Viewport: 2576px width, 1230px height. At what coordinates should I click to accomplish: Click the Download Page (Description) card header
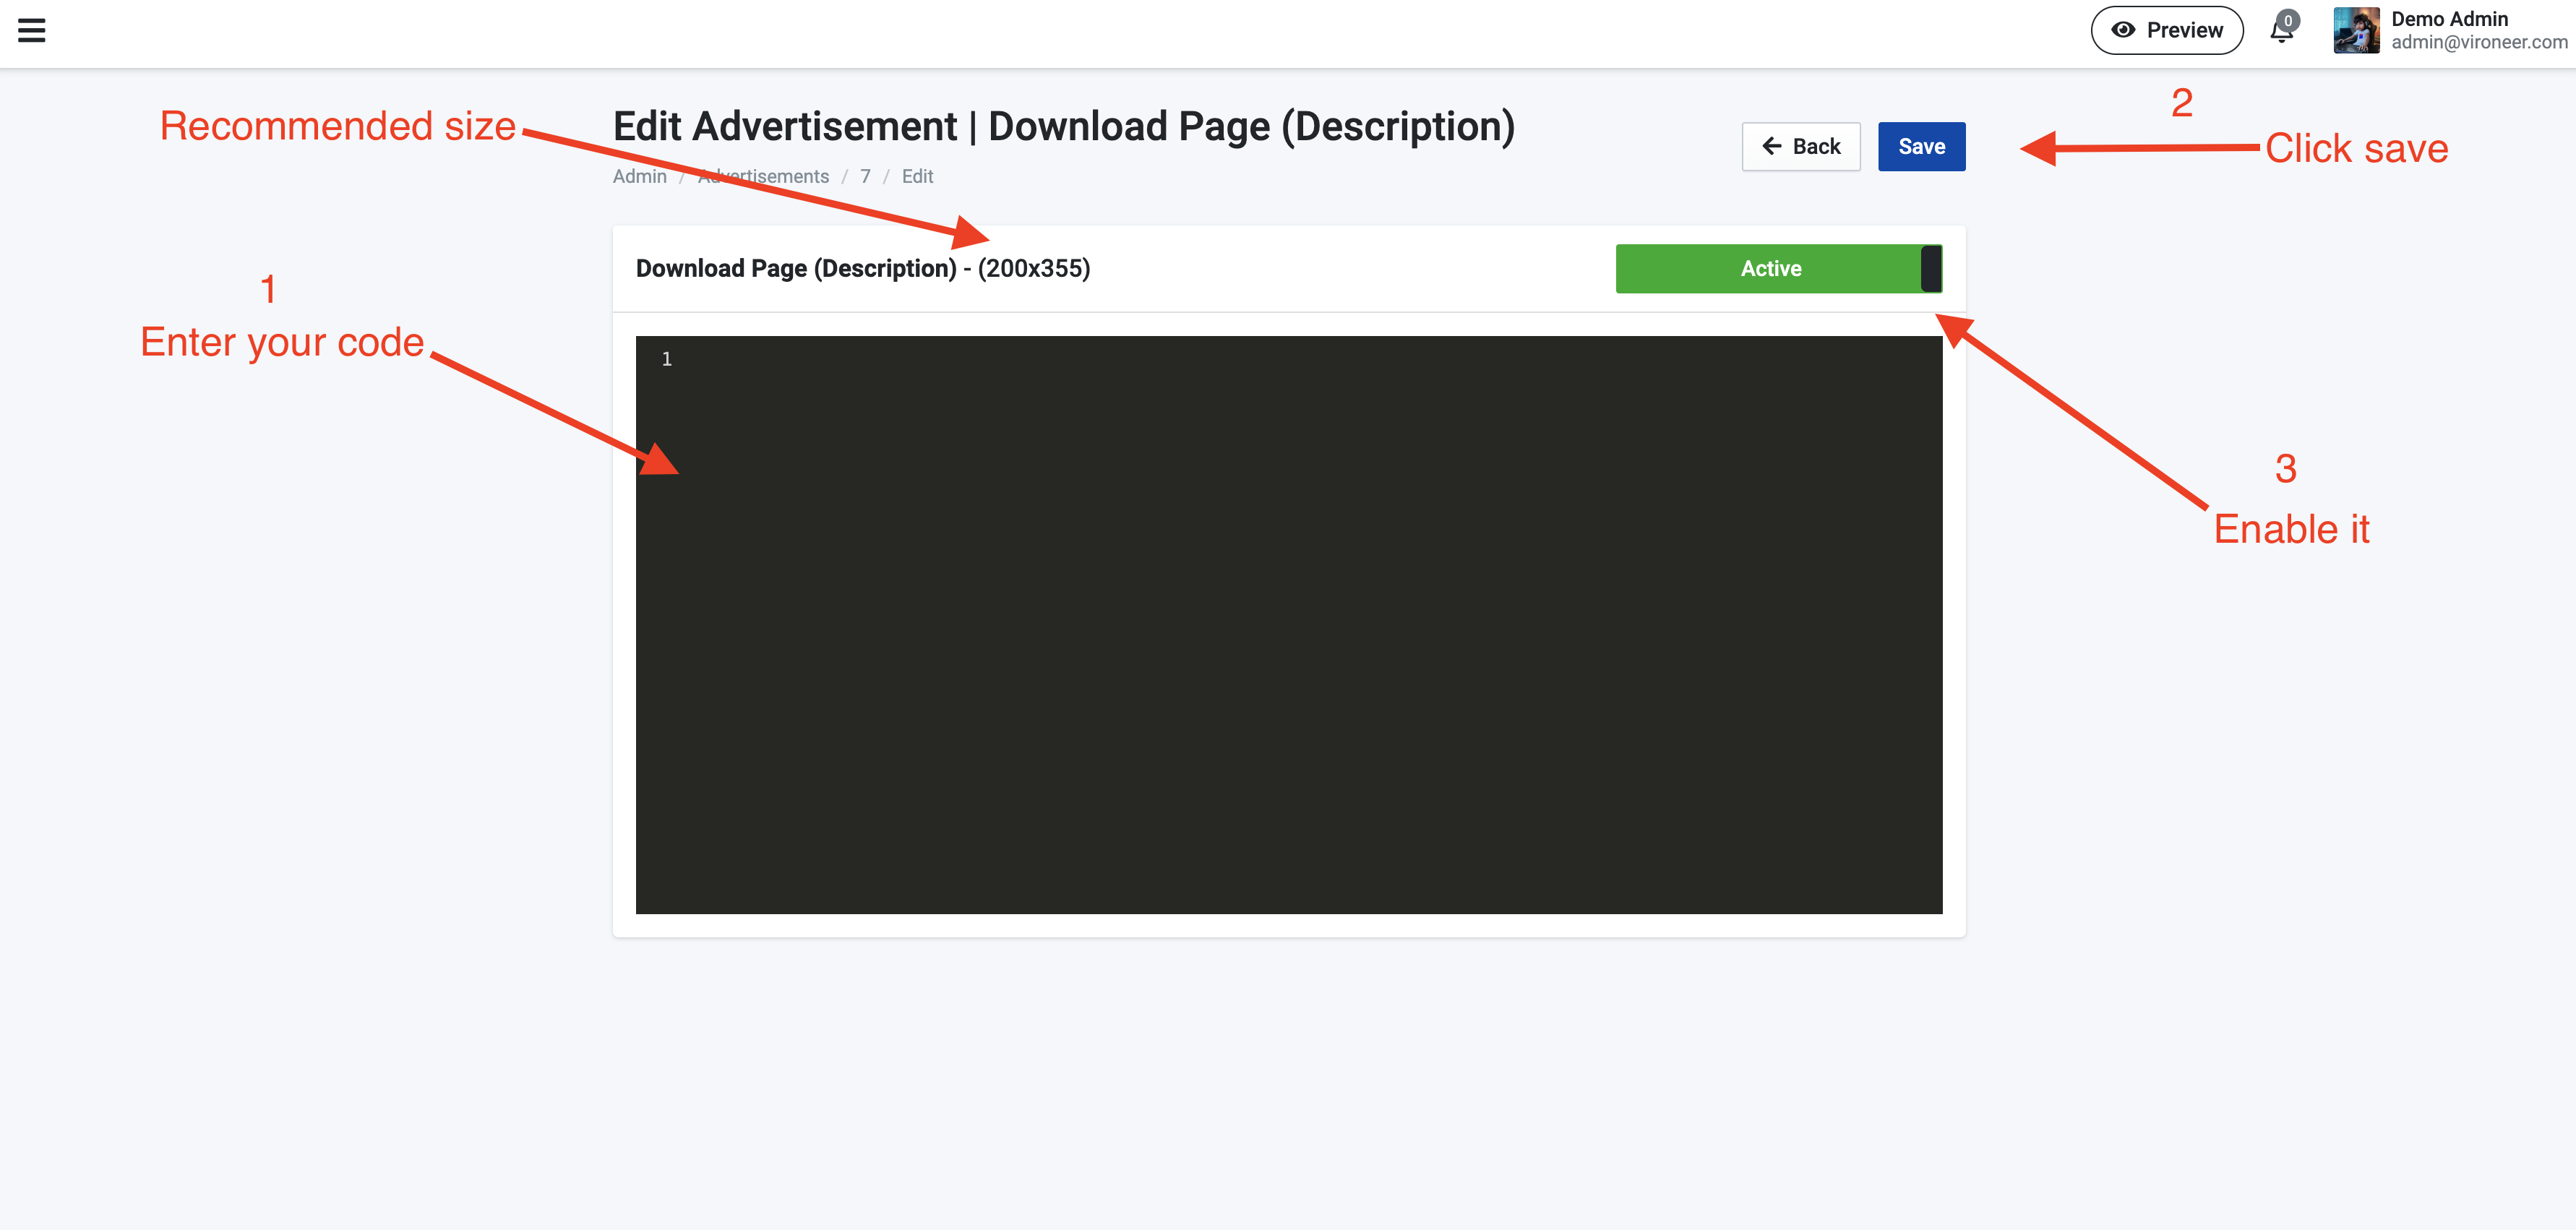tap(862, 268)
